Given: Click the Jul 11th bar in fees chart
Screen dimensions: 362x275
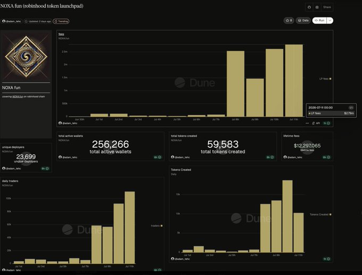Looking at the screenshot, I should point(294,80).
